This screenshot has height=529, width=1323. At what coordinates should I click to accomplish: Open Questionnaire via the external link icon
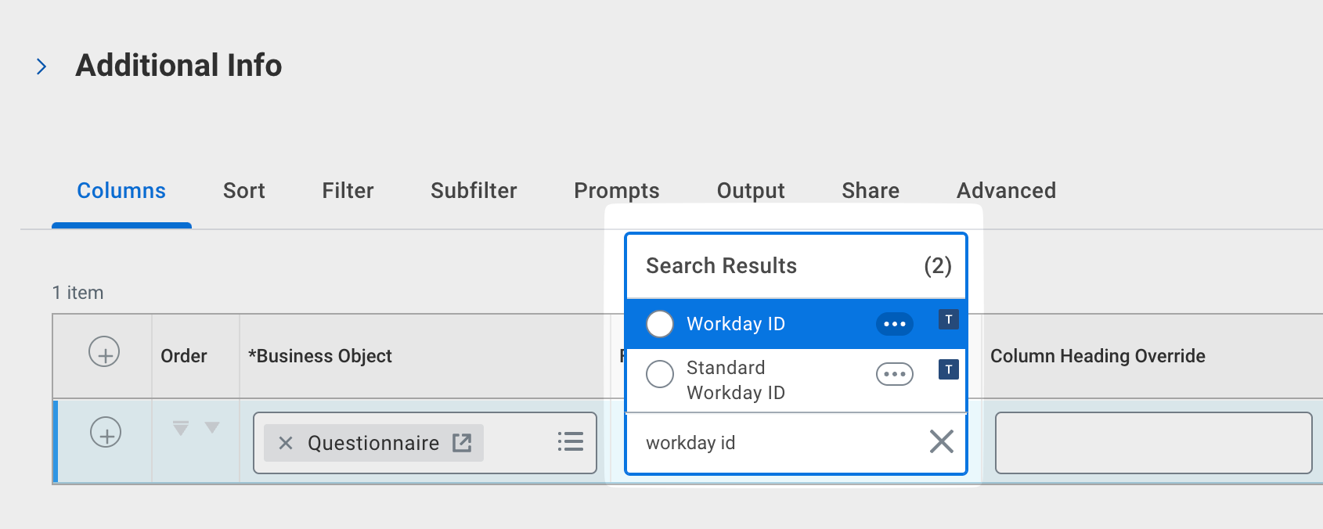click(462, 443)
